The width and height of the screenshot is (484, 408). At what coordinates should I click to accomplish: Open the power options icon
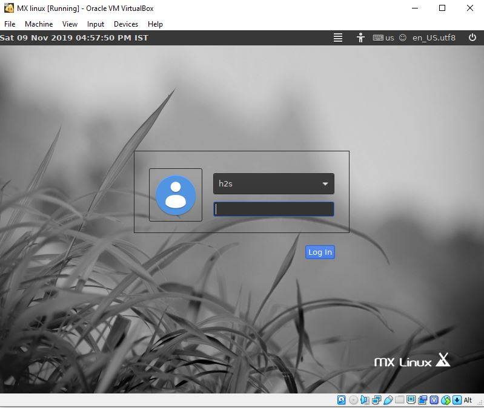[472, 38]
